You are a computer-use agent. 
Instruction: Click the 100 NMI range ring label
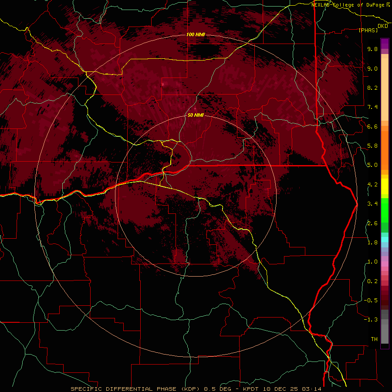[x=196, y=34]
